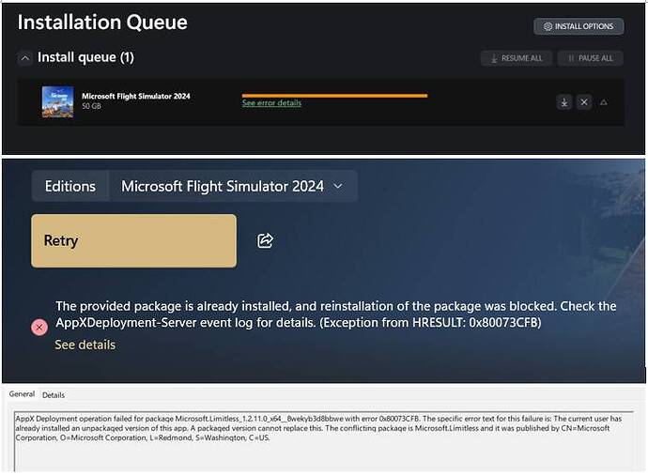Click the Microsoft Flight Simulator 2024 queue title
Image resolution: width=648 pixels, height=475 pixels.
tap(136, 96)
